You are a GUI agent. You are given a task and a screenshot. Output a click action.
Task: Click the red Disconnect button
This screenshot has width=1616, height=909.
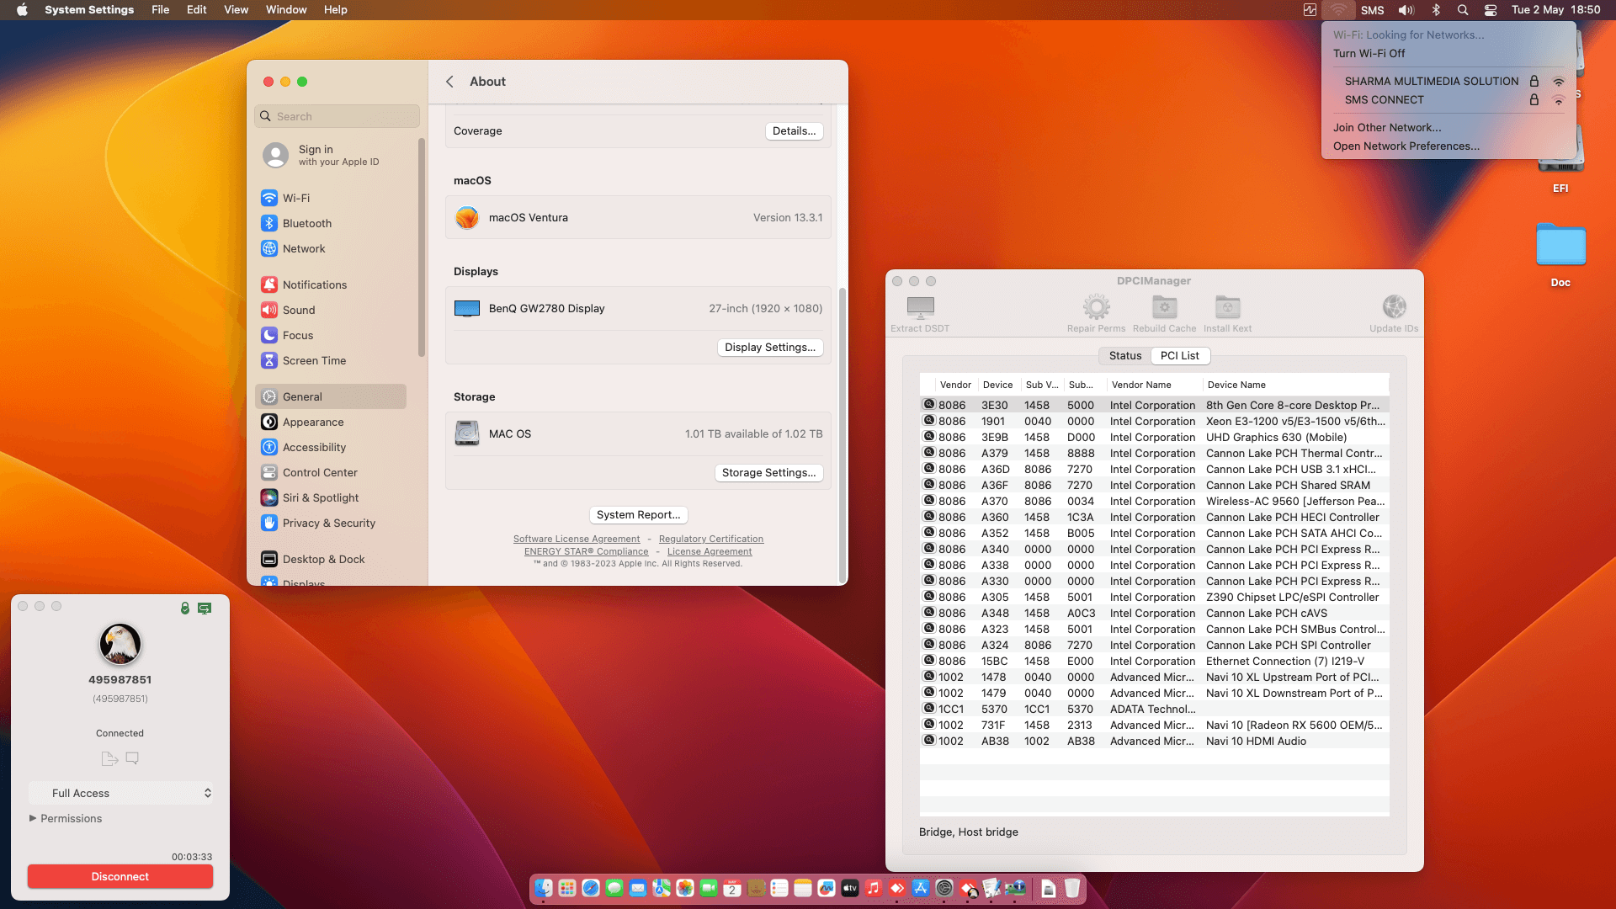tap(120, 876)
